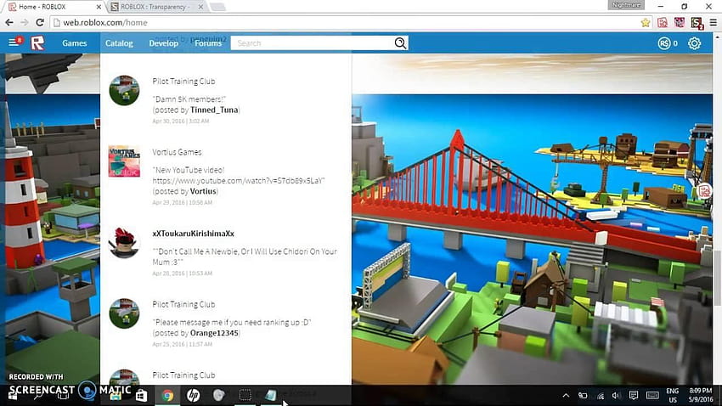Screen dimensions: 722x406
Task: Click Pilot Training Club avatar next to Tinned_Tuna post
Action: (124, 90)
